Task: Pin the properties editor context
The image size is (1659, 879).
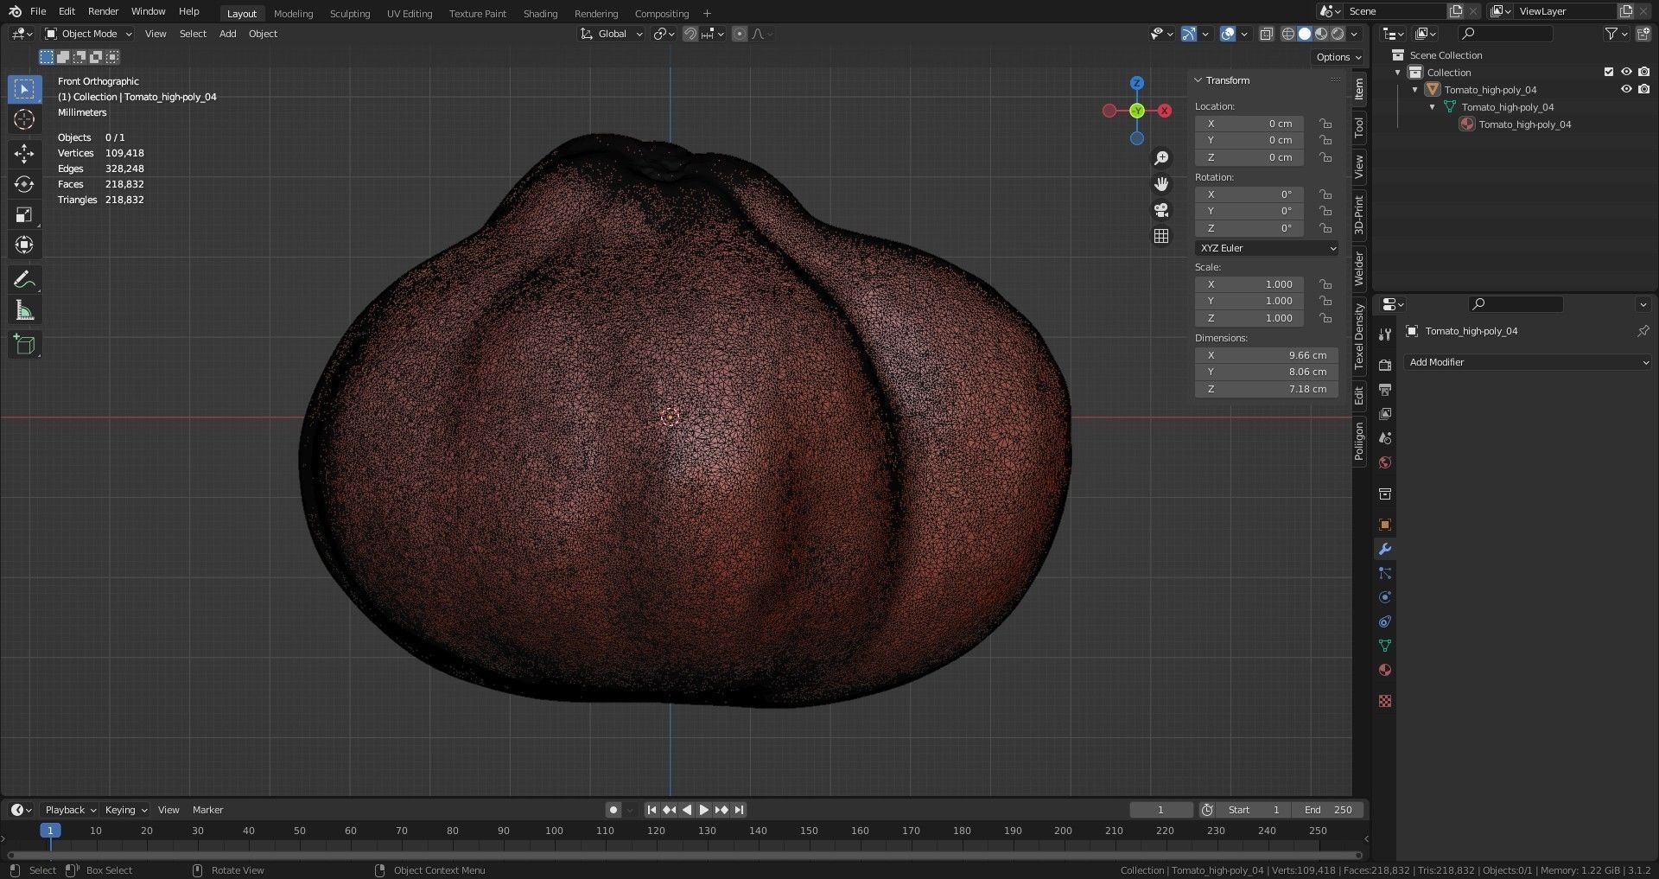Action: 1643,331
